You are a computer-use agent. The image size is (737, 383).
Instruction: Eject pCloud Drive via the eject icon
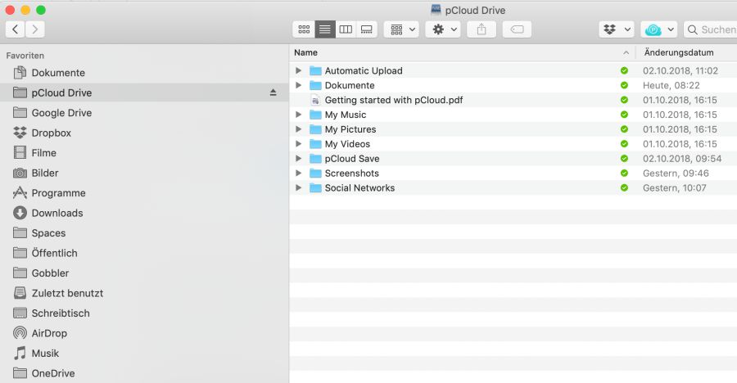pyautogui.click(x=273, y=92)
